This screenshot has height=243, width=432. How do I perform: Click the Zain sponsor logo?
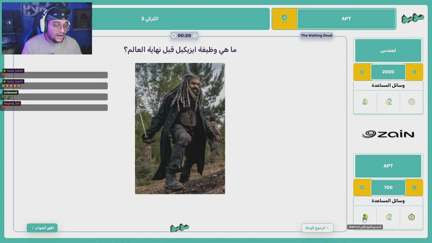click(x=388, y=134)
